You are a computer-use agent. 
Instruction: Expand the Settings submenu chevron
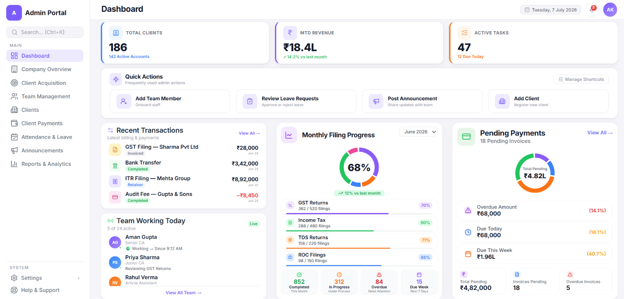(x=78, y=278)
